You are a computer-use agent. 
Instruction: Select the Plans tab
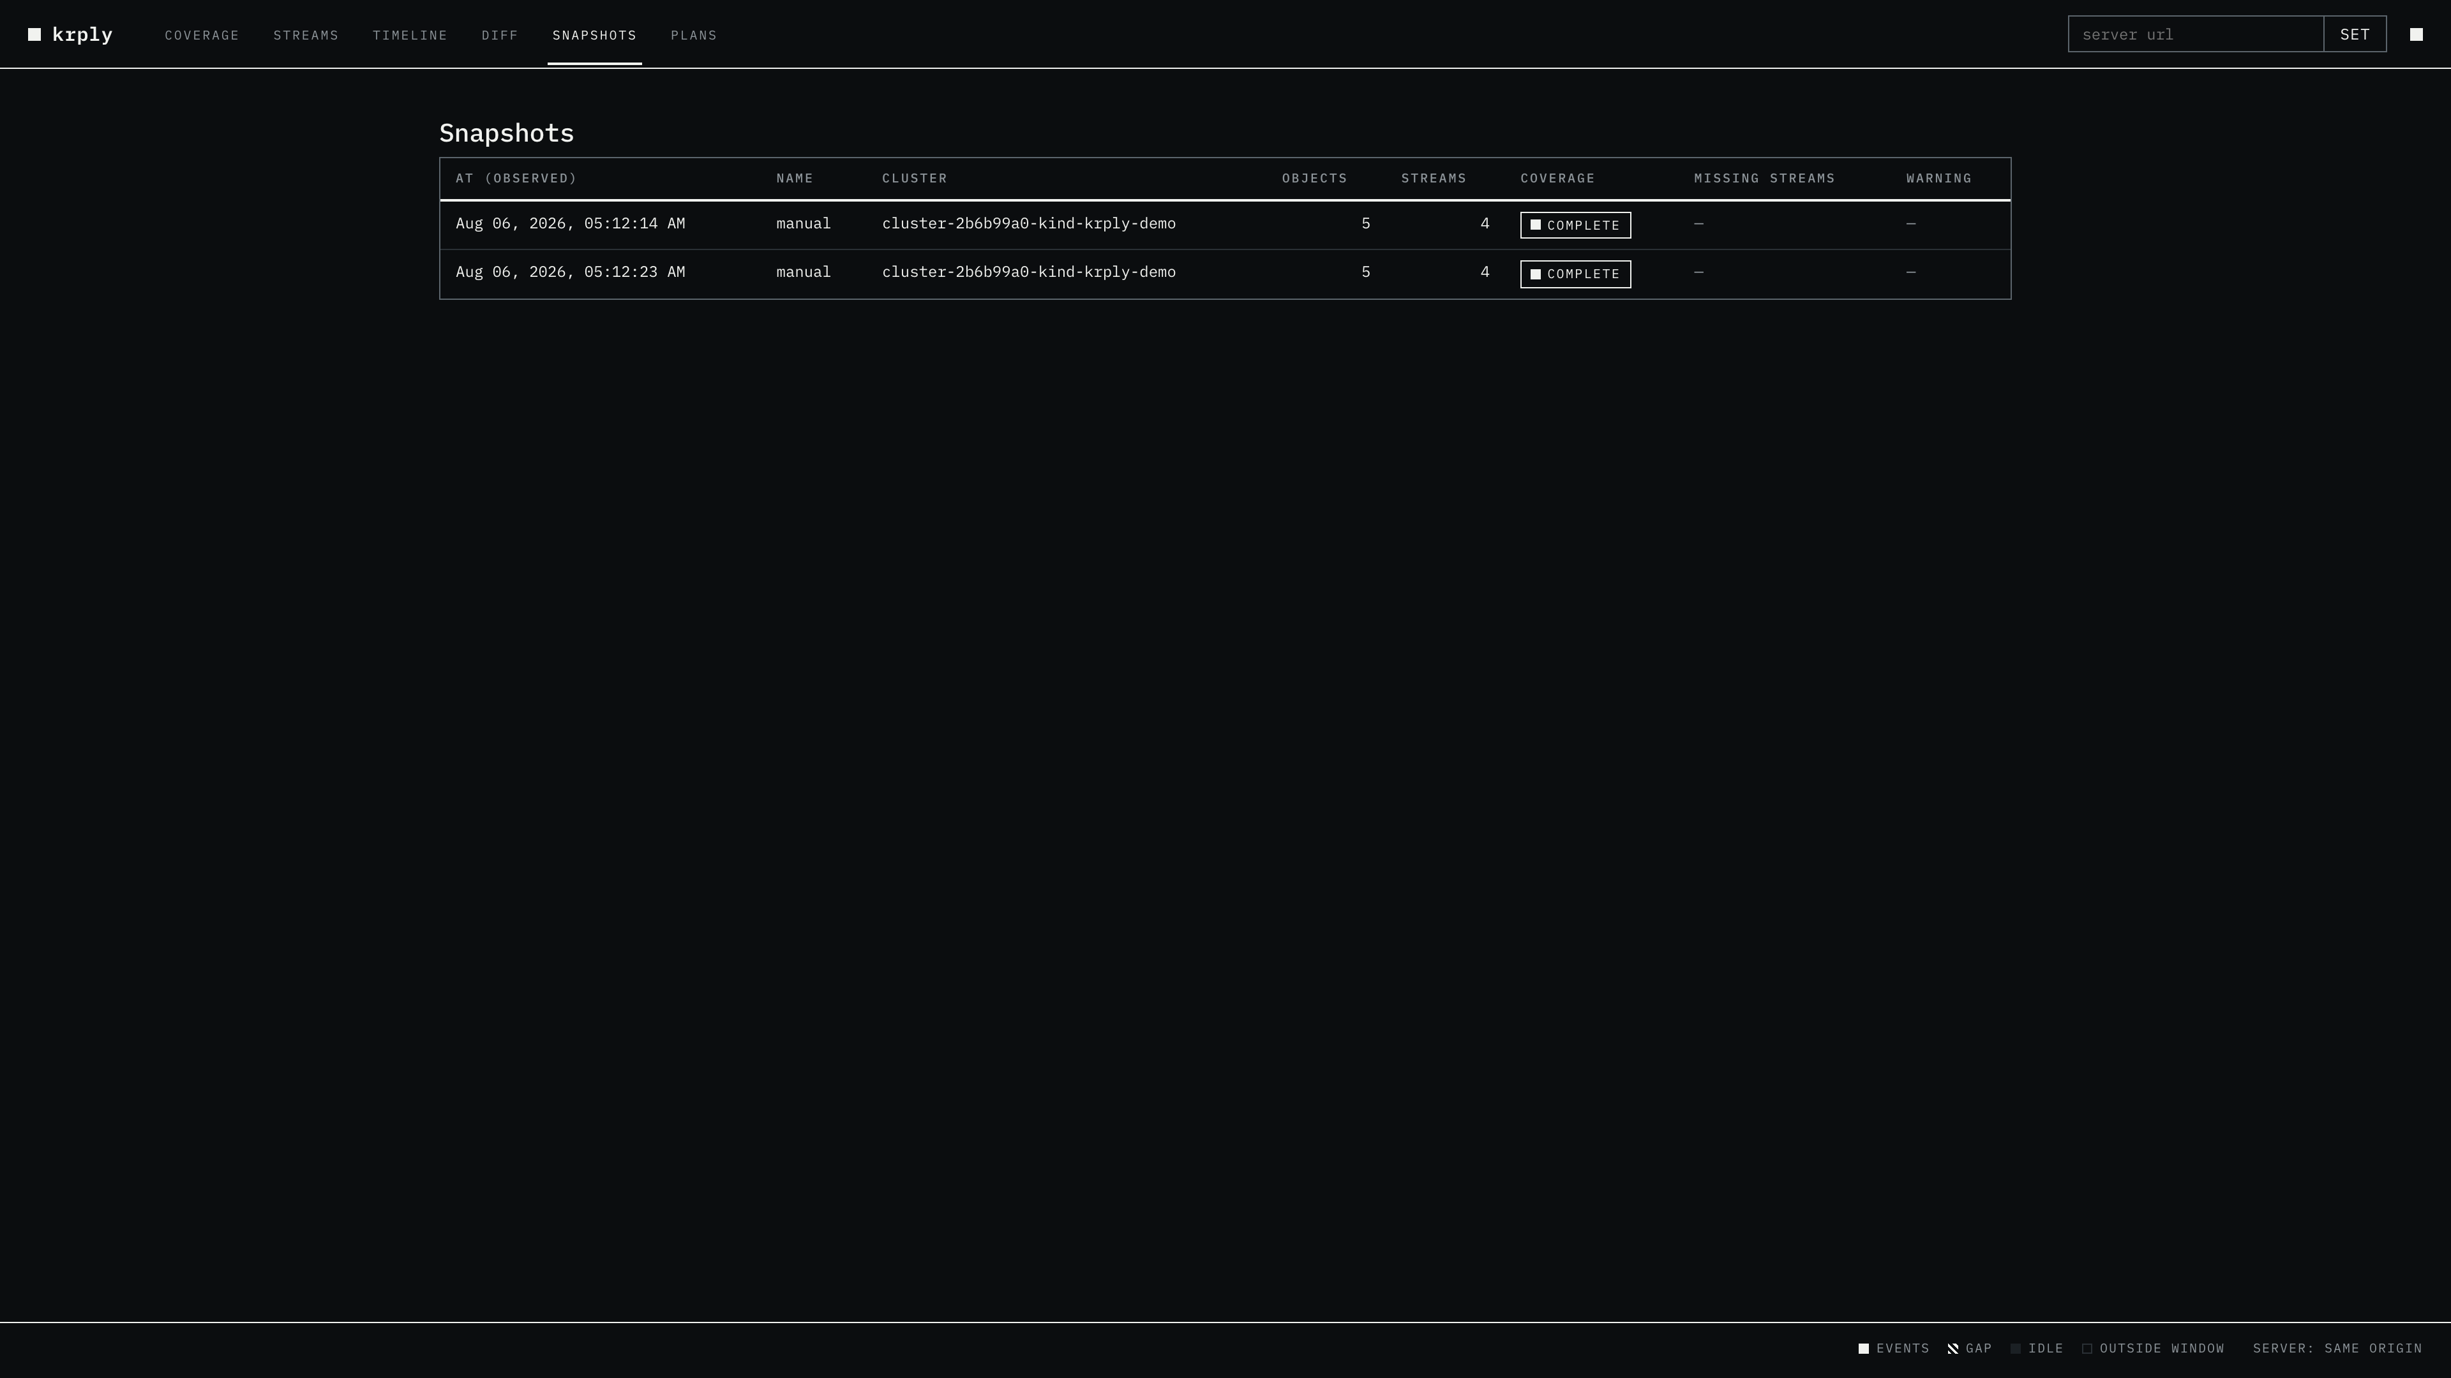(x=694, y=35)
